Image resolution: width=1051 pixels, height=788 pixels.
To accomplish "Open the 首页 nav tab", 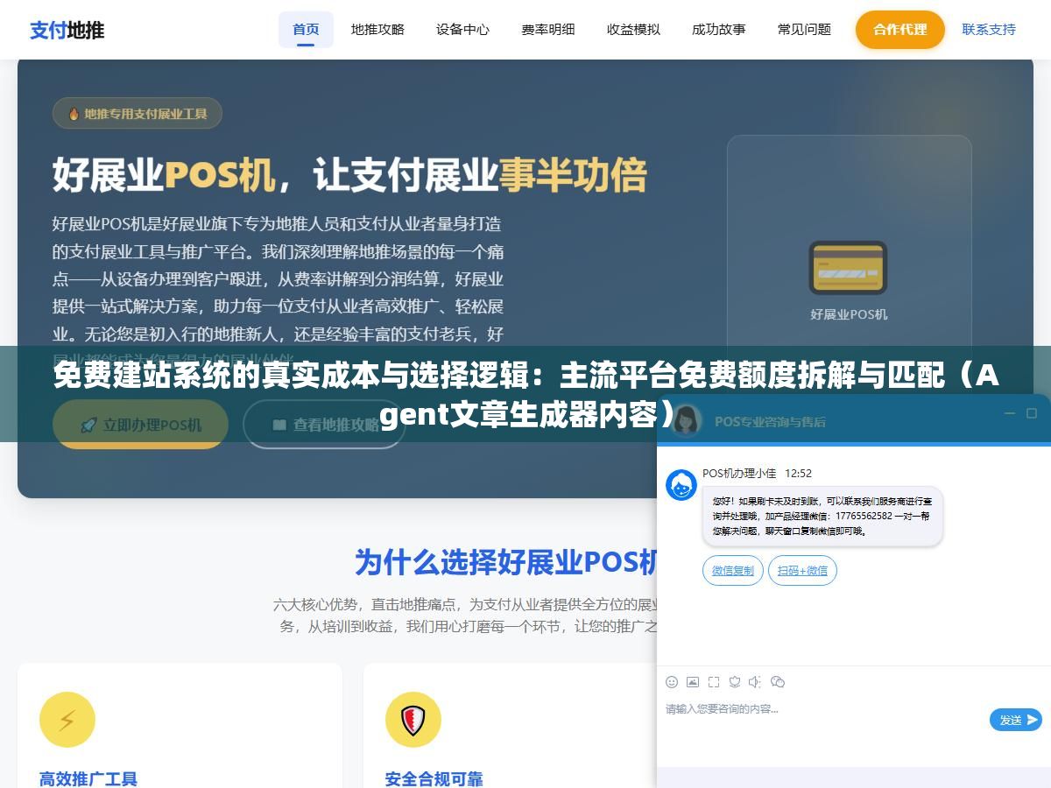I will [306, 30].
